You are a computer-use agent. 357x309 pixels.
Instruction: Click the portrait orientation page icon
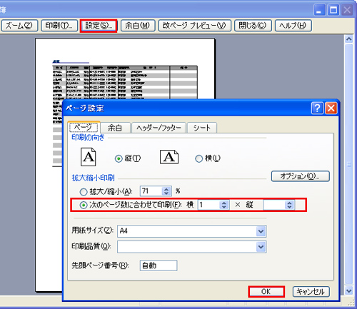89,157
